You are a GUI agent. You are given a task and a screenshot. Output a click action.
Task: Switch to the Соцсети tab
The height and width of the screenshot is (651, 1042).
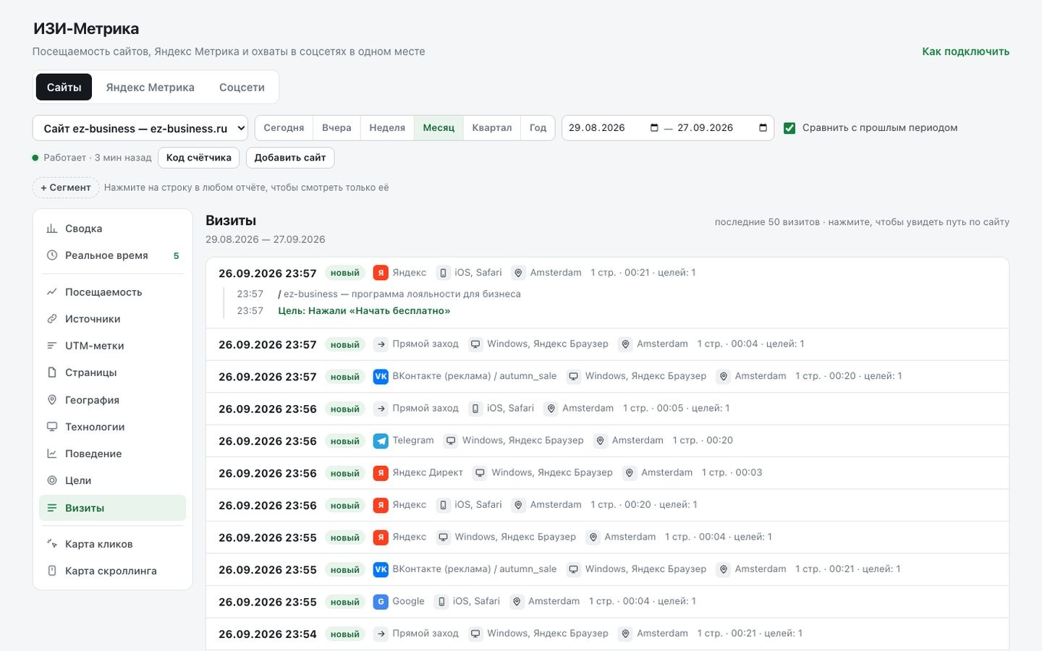(x=242, y=88)
